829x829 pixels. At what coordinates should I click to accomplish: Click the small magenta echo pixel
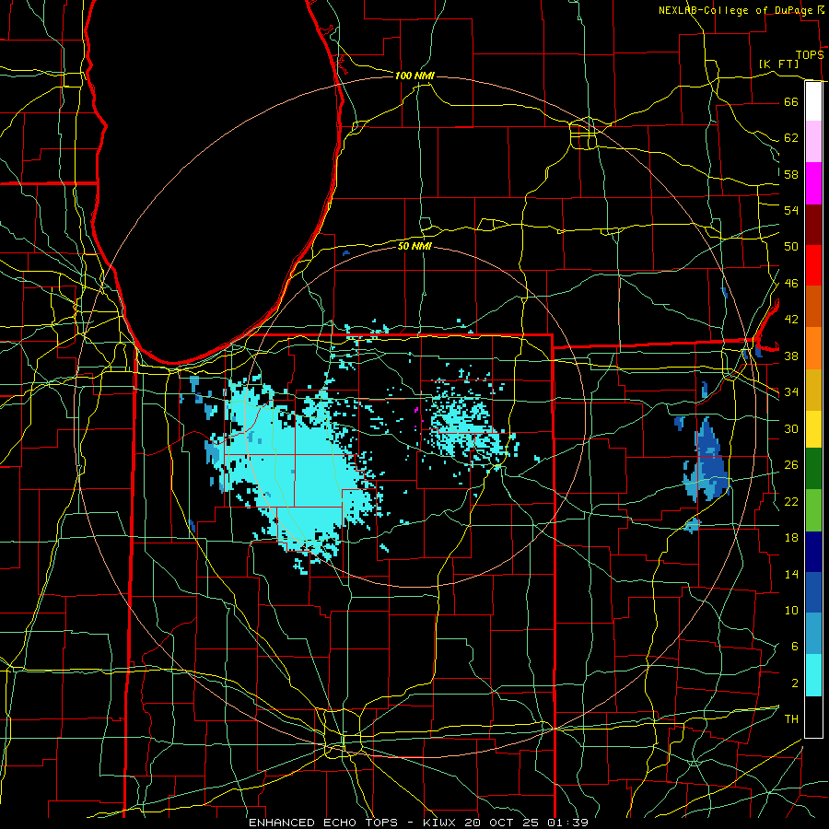click(416, 410)
